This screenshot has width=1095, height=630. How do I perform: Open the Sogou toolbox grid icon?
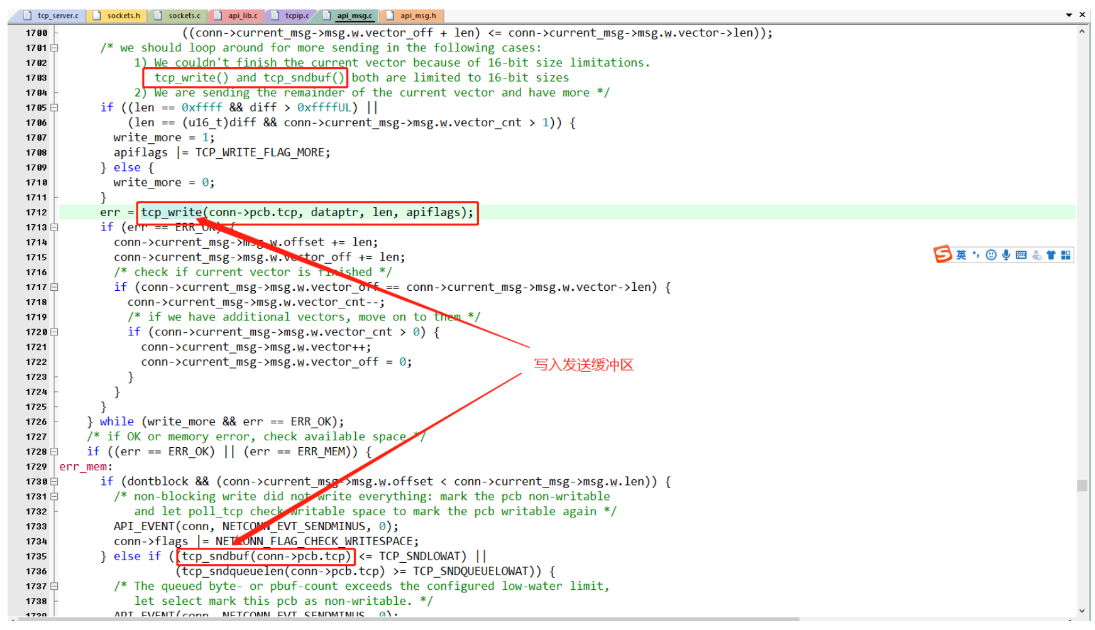point(1065,255)
